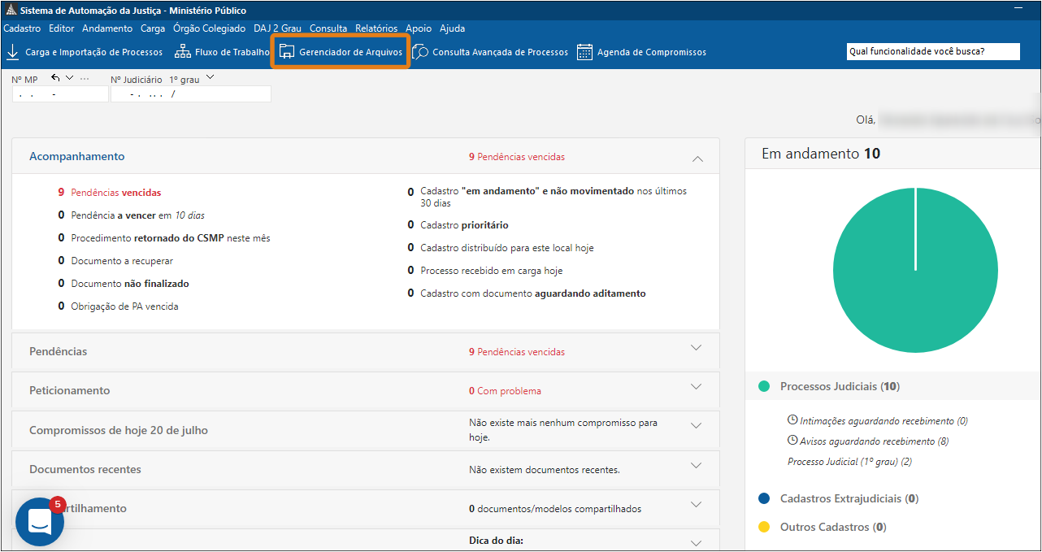The width and height of the screenshot is (1042, 552).
Task: Select Cadastros Extrajudiciais (0) entry
Action: point(849,498)
